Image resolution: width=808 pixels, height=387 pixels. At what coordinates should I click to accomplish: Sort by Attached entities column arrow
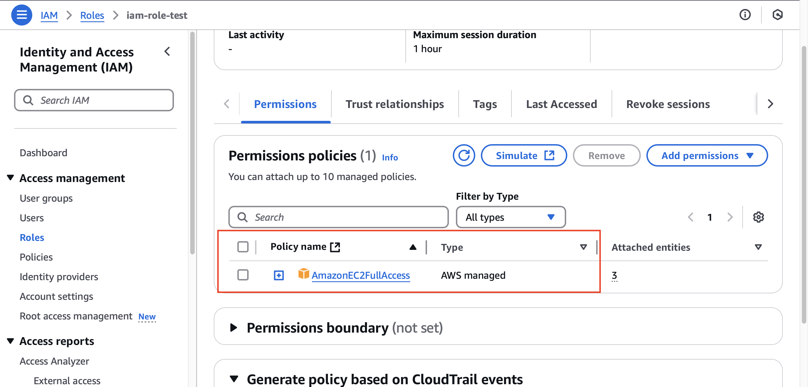click(758, 247)
